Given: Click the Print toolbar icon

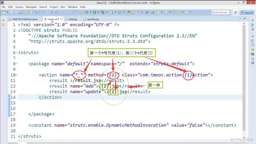Looking at the screenshot, I should click(x=20, y=12).
